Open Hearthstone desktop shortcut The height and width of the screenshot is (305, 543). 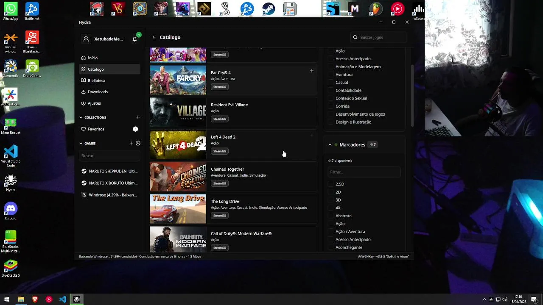(140, 8)
